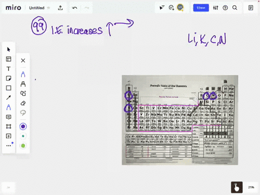Screen dimensions: 260x195
Task: Click the blue Share button
Action: [x=201, y=8]
